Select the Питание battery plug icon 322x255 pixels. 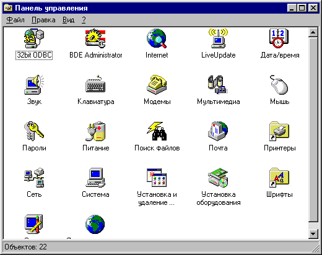(95, 131)
